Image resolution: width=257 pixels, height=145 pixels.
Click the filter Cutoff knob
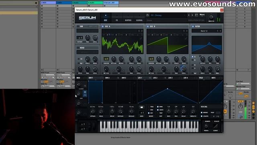point(202,59)
